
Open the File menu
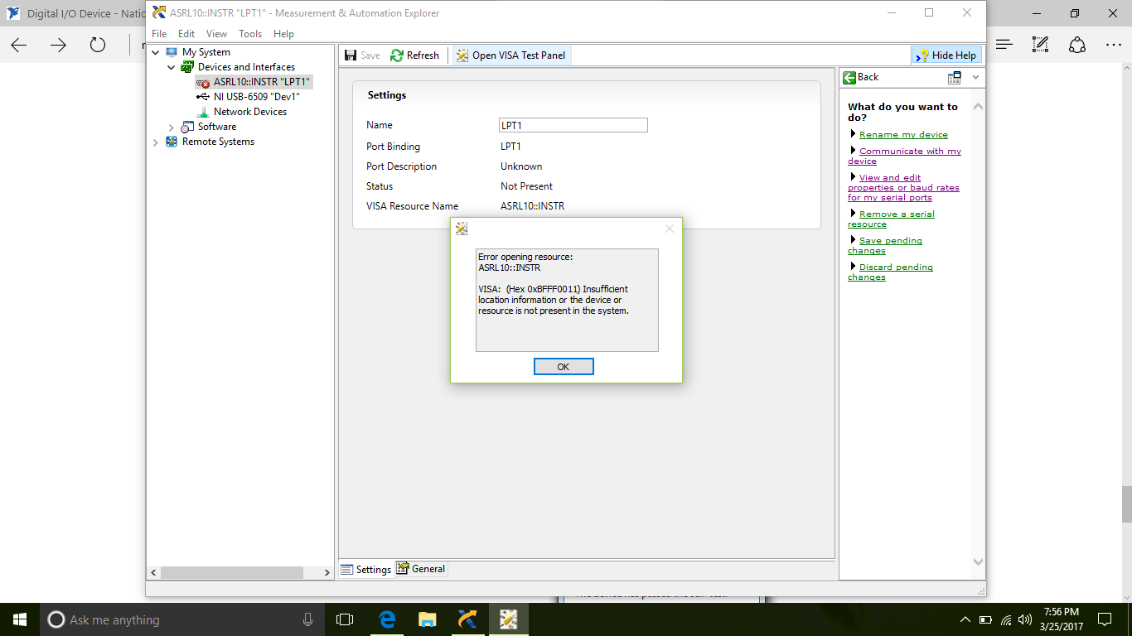159,34
